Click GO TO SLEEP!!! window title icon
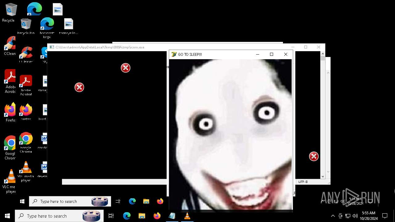 tap(174, 54)
